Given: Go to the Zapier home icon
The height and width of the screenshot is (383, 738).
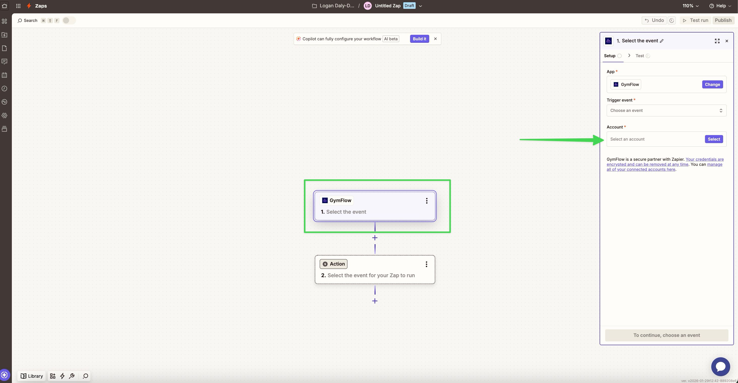Looking at the screenshot, I should click(4, 6).
